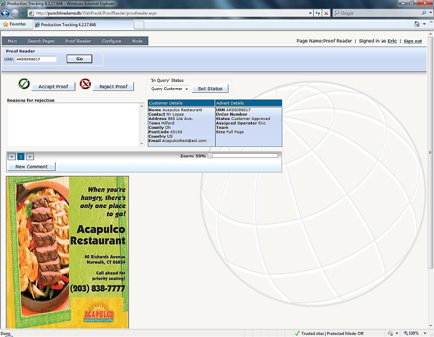Open the recent pages dropdown beside Forward
This screenshot has height=337, width=434.
[23, 13]
